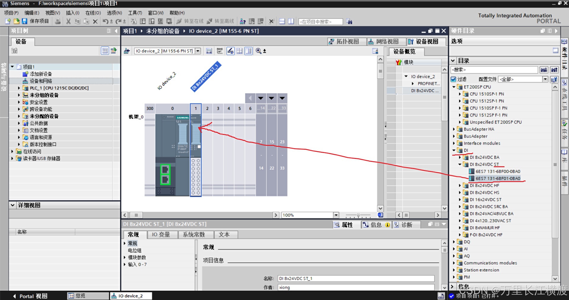Click the split editor horizontally icon
The height and width of the screenshot is (300, 569).
(282, 21)
